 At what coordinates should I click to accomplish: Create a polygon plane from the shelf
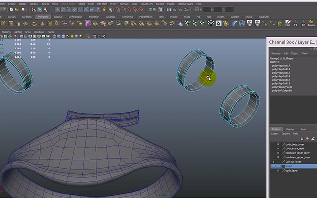tap(26, 24)
